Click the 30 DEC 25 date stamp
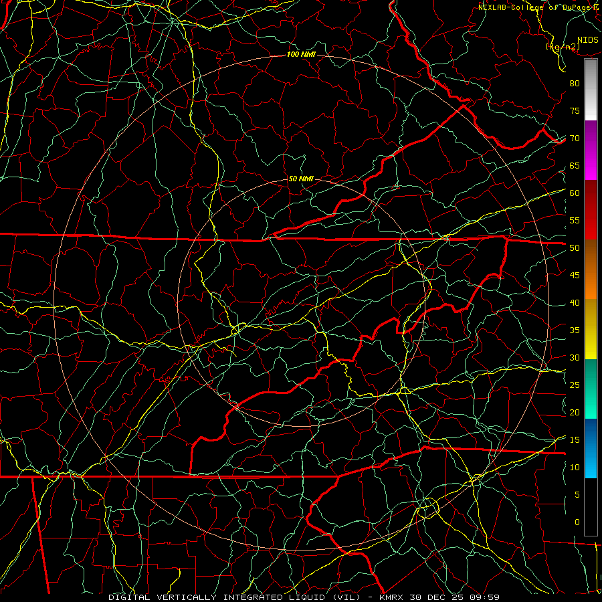602x602 pixels. pyautogui.click(x=438, y=597)
